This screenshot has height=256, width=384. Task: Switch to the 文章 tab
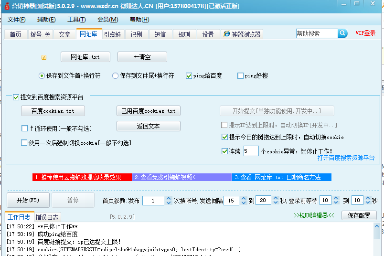coord(64,34)
